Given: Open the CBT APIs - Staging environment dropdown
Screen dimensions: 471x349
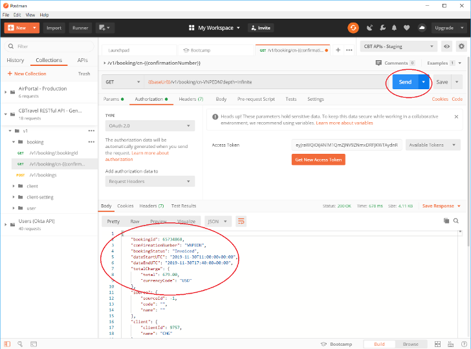Looking at the screenshot, I should click(x=399, y=47).
